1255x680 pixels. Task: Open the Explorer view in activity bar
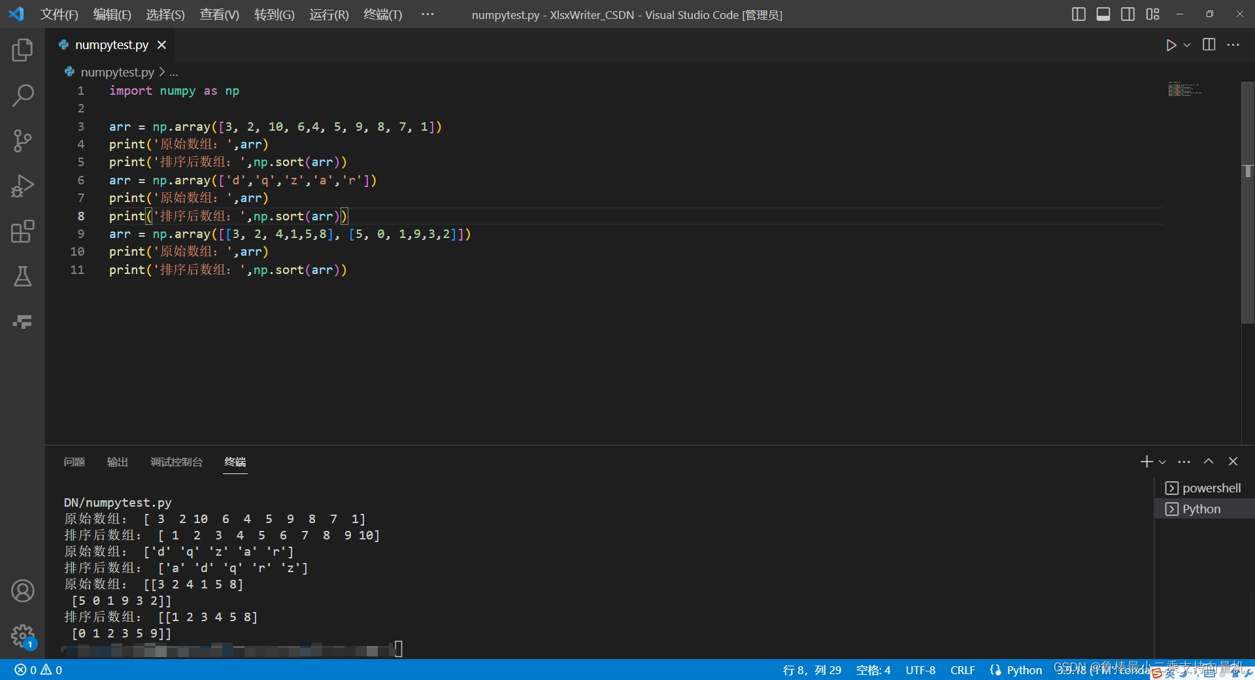tap(22, 50)
